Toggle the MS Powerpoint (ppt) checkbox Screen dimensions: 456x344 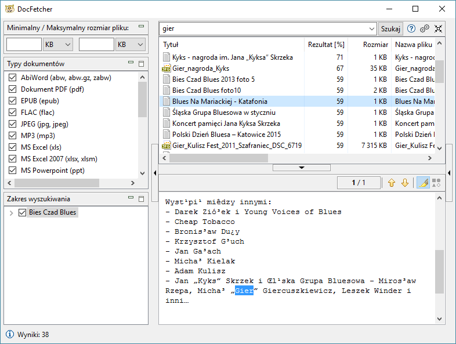13,171
